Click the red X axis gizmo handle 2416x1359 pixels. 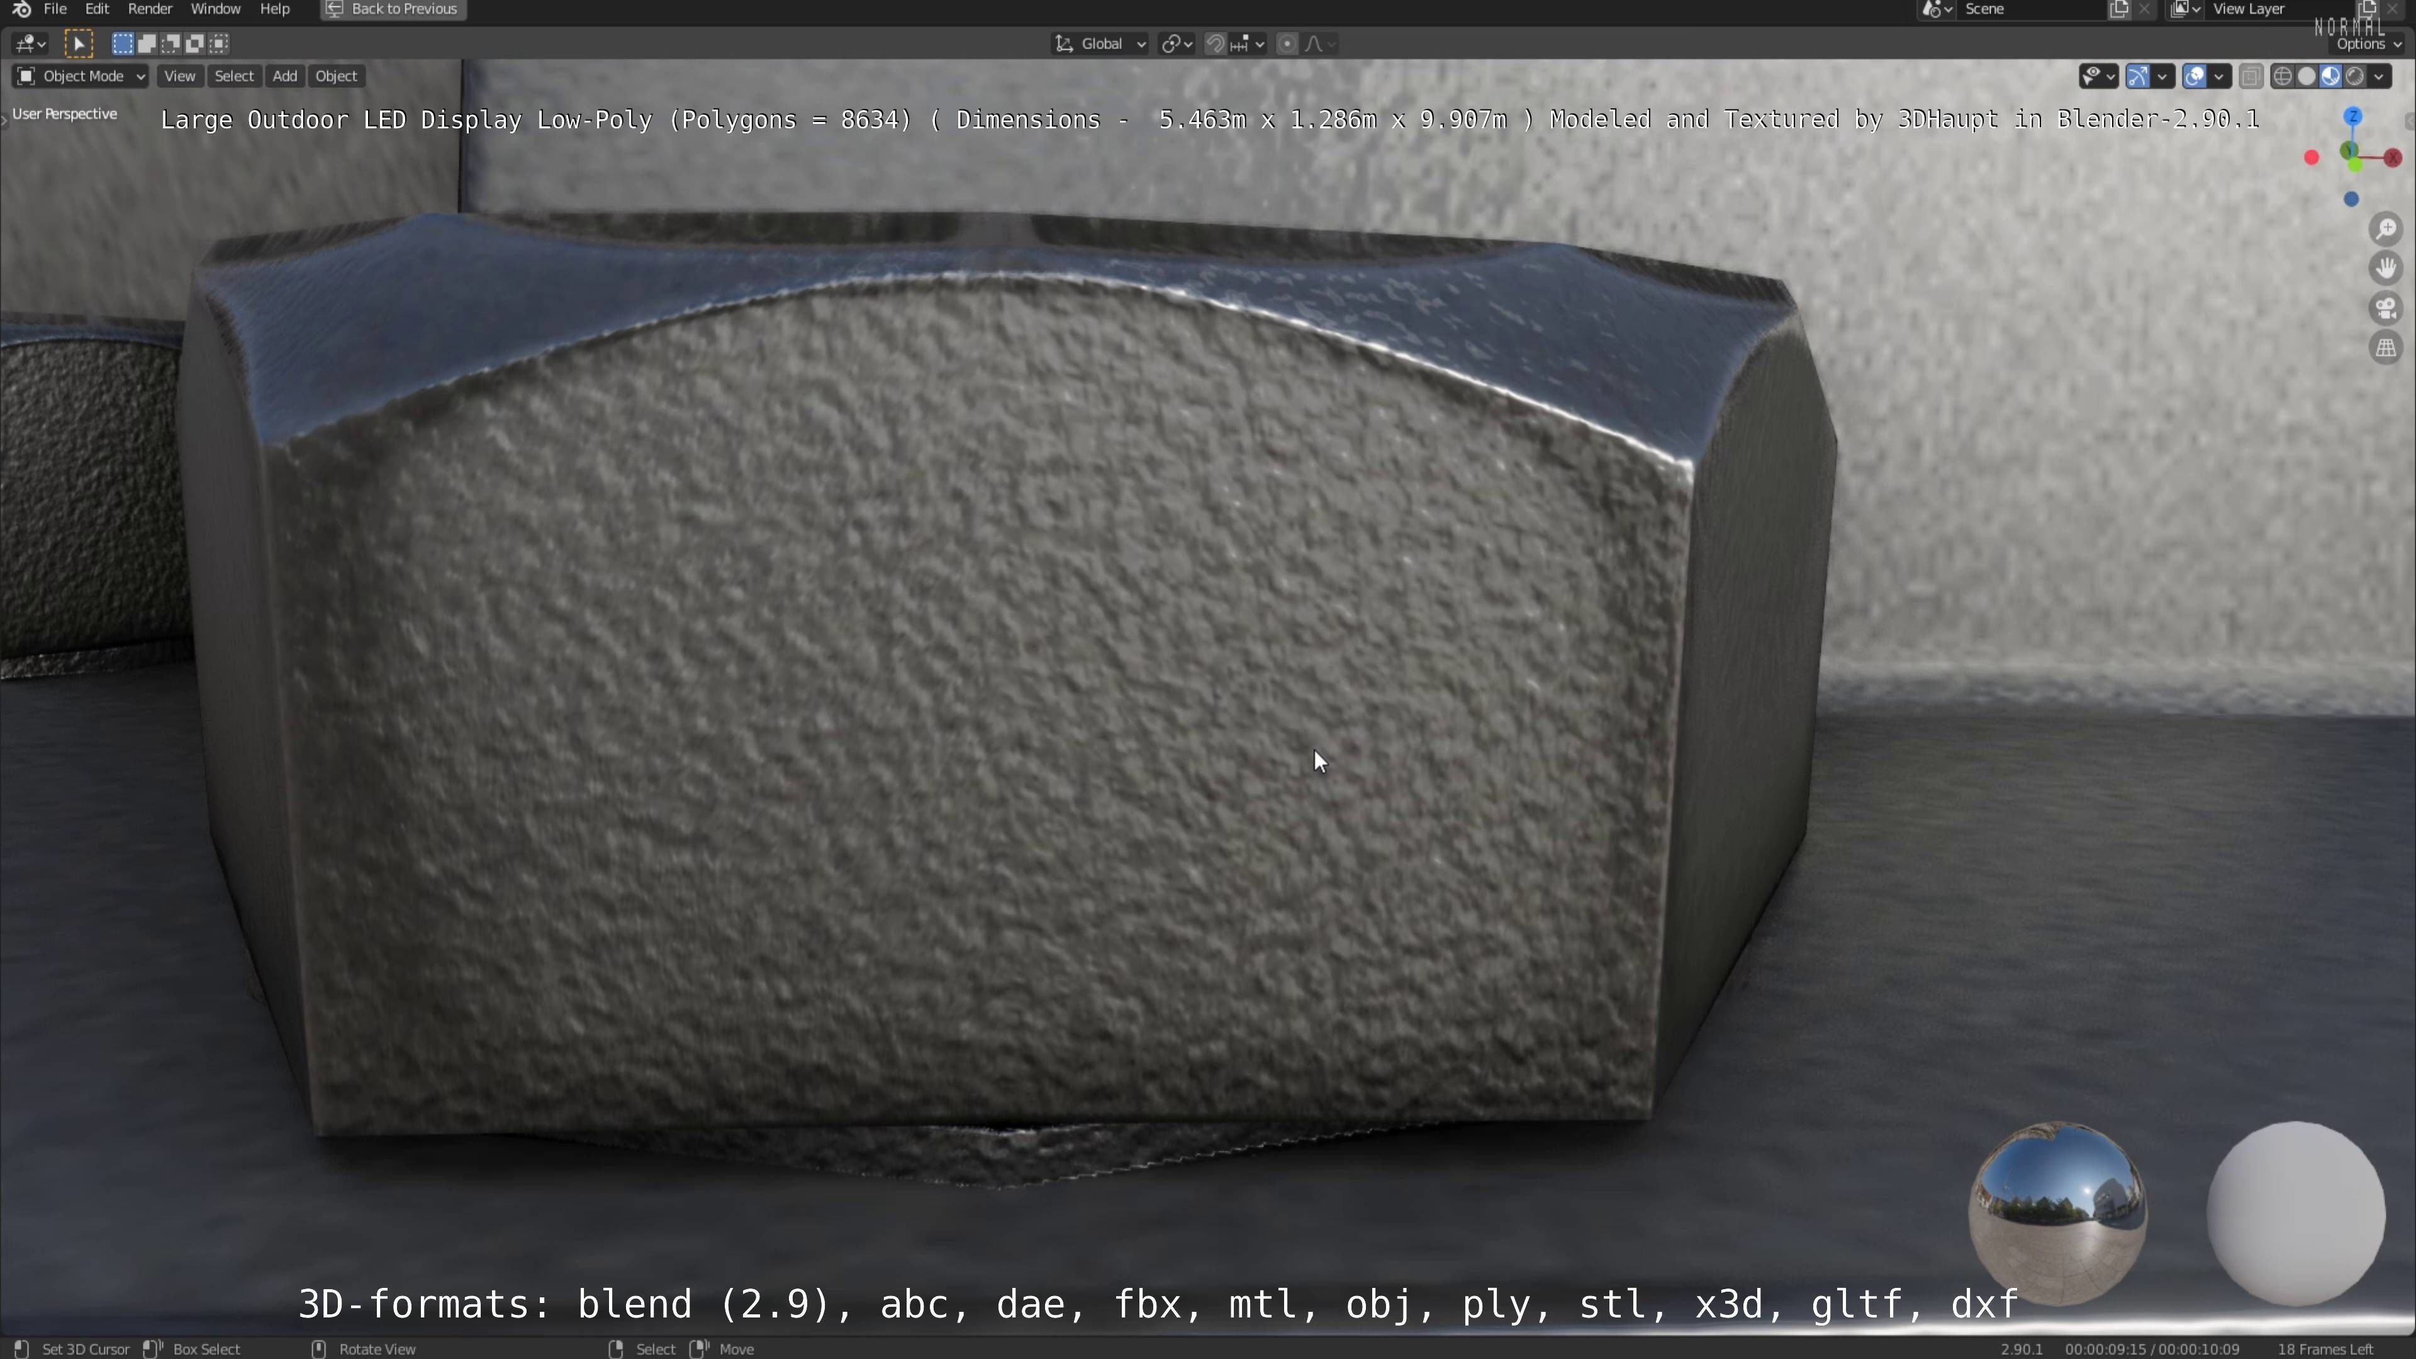pyautogui.click(x=2393, y=157)
